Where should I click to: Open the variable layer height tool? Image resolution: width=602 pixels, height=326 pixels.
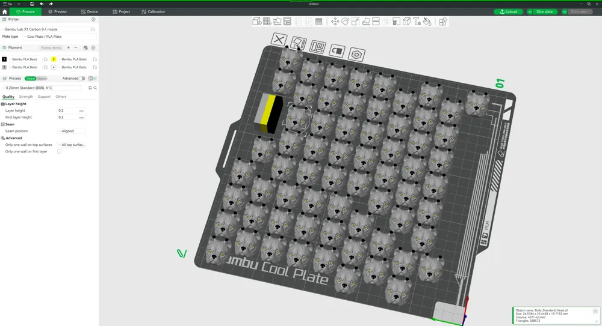[318, 22]
